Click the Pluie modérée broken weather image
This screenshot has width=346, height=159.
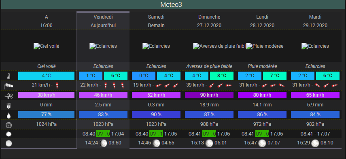[265, 46]
